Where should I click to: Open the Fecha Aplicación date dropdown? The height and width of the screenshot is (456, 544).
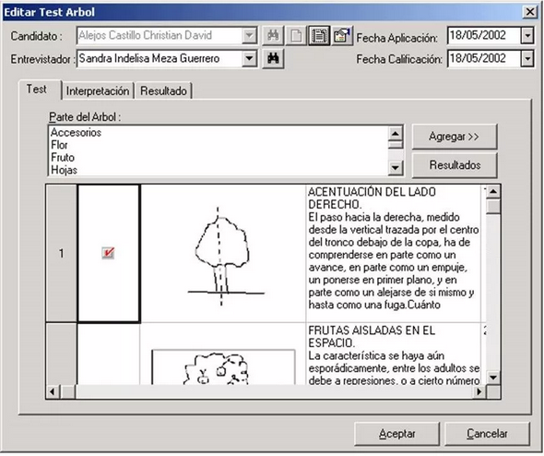point(527,36)
